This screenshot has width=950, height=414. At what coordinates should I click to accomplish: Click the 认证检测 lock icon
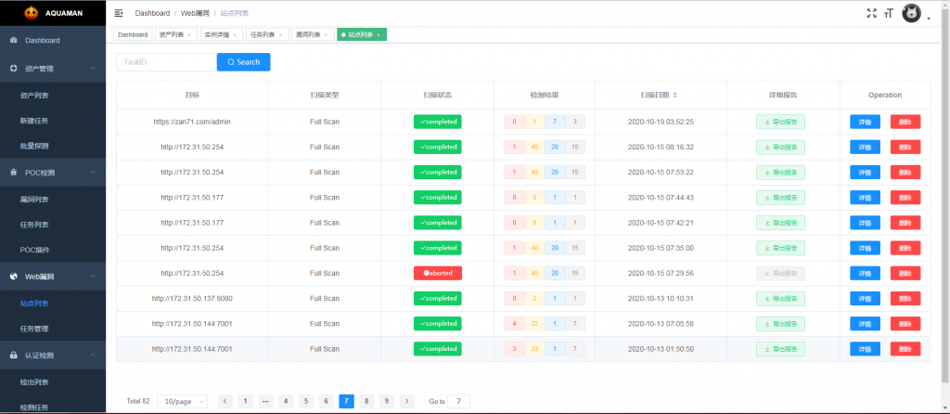14,355
